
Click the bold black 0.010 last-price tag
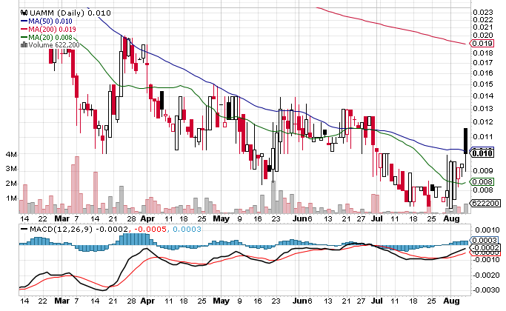click(x=482, y=153)
